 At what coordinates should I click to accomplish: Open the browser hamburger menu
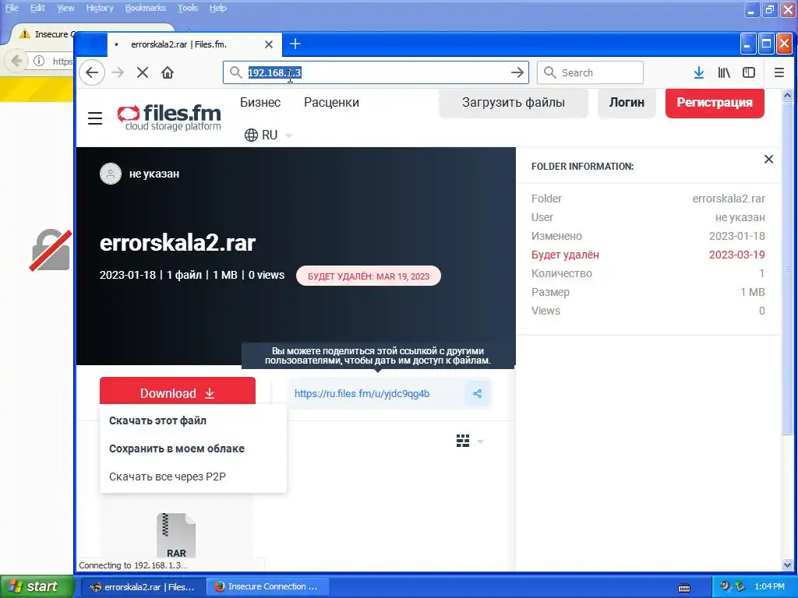[779, 72]
